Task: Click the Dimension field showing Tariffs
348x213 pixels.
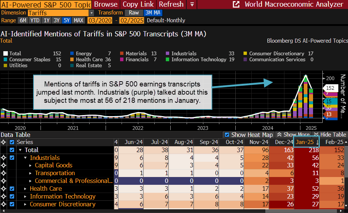Action: [x=58, y=13]
